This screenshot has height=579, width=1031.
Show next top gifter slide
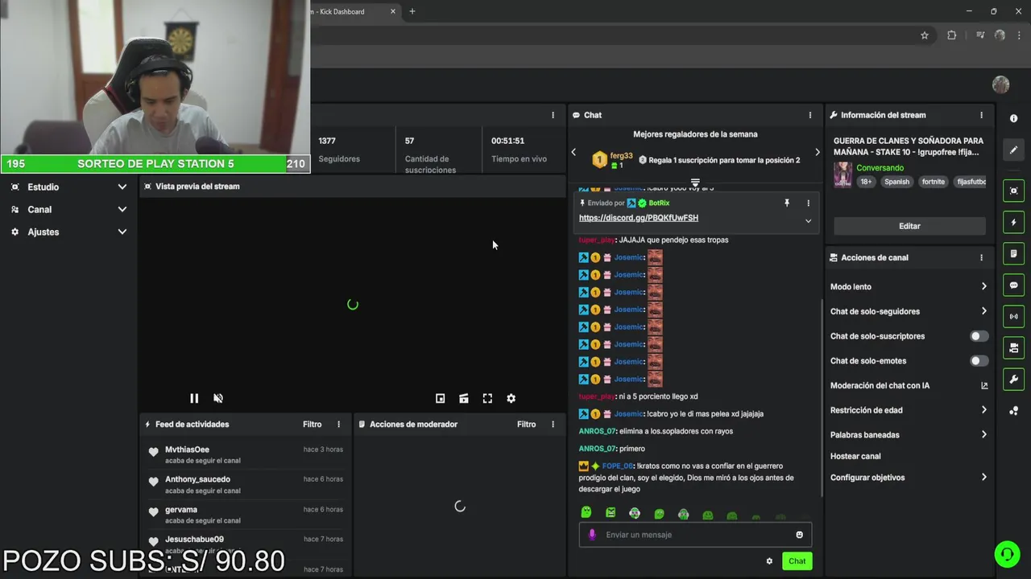(x=817, y=152)
